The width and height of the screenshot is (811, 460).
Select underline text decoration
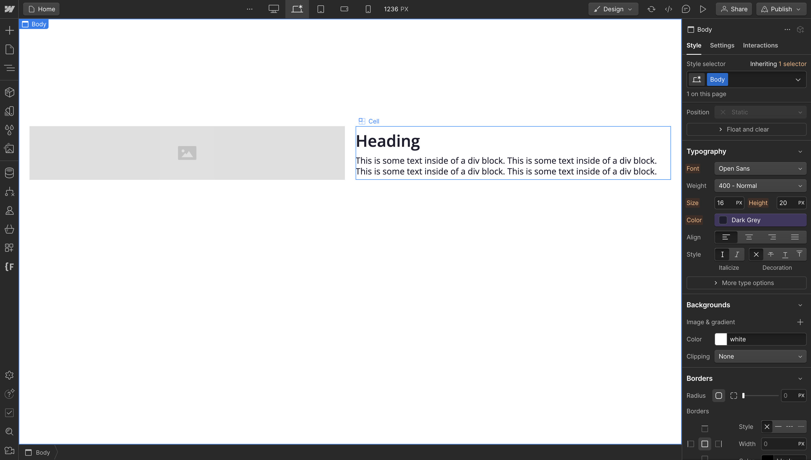(785, 254)
